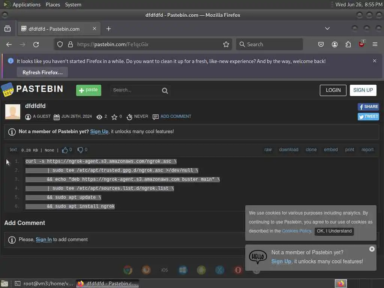Clone this paste
Screen dimensions: 384x288
pyautogui.click(x=311, y=150)
